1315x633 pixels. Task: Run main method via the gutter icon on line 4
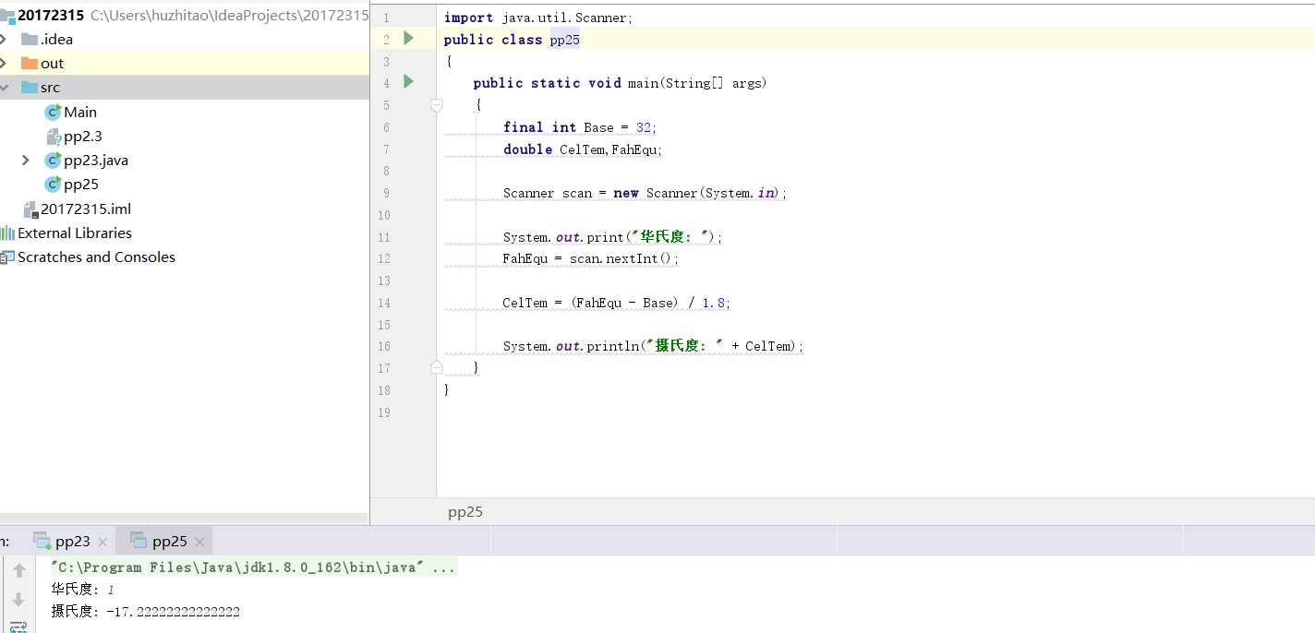pos(408,82)
